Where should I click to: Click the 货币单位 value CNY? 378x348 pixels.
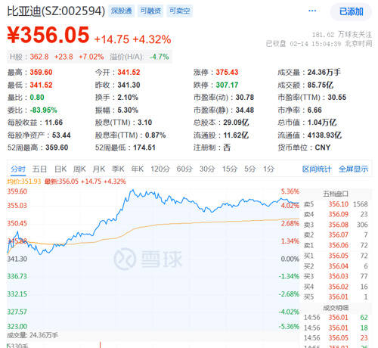323,148
